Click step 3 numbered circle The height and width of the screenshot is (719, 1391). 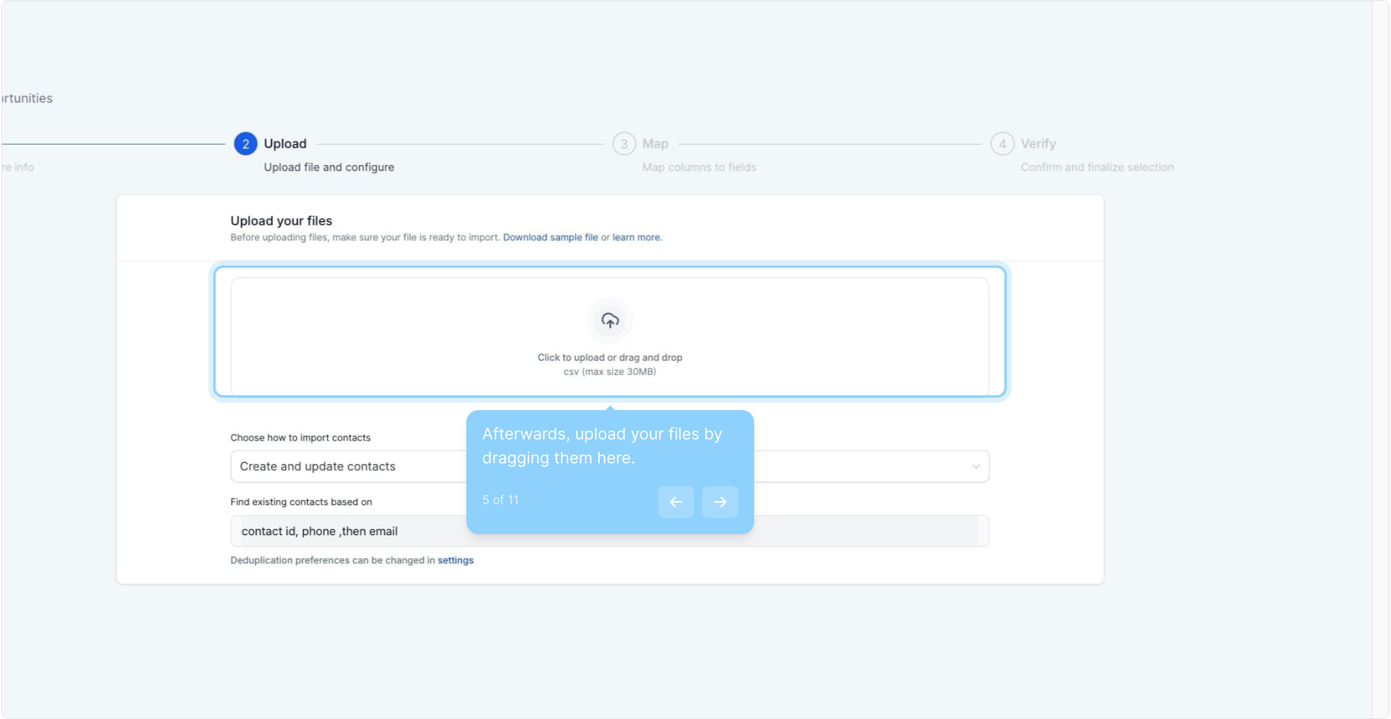[x=624, y=144]
